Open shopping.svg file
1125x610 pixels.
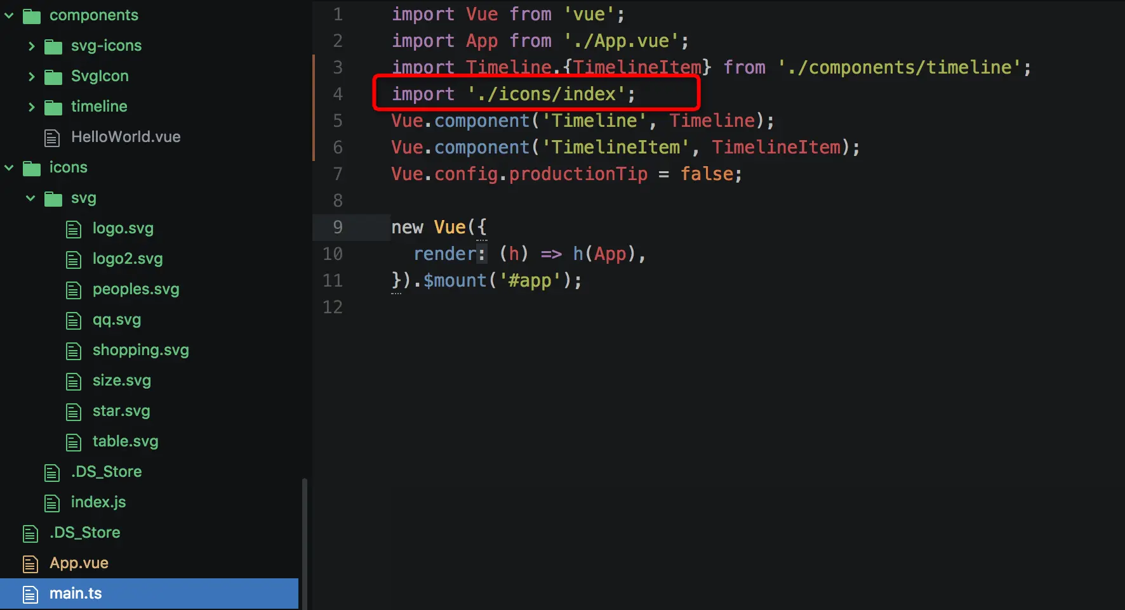click(x=141, y=350)
